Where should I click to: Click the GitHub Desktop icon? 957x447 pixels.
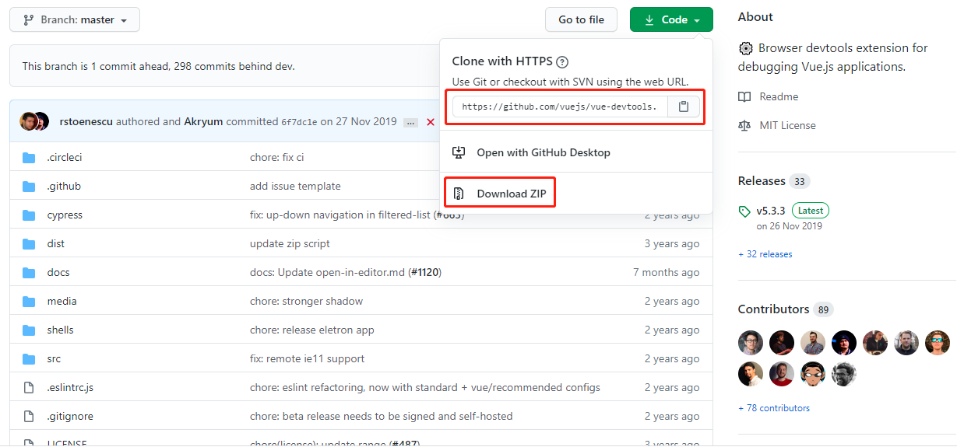coord(459,152)
